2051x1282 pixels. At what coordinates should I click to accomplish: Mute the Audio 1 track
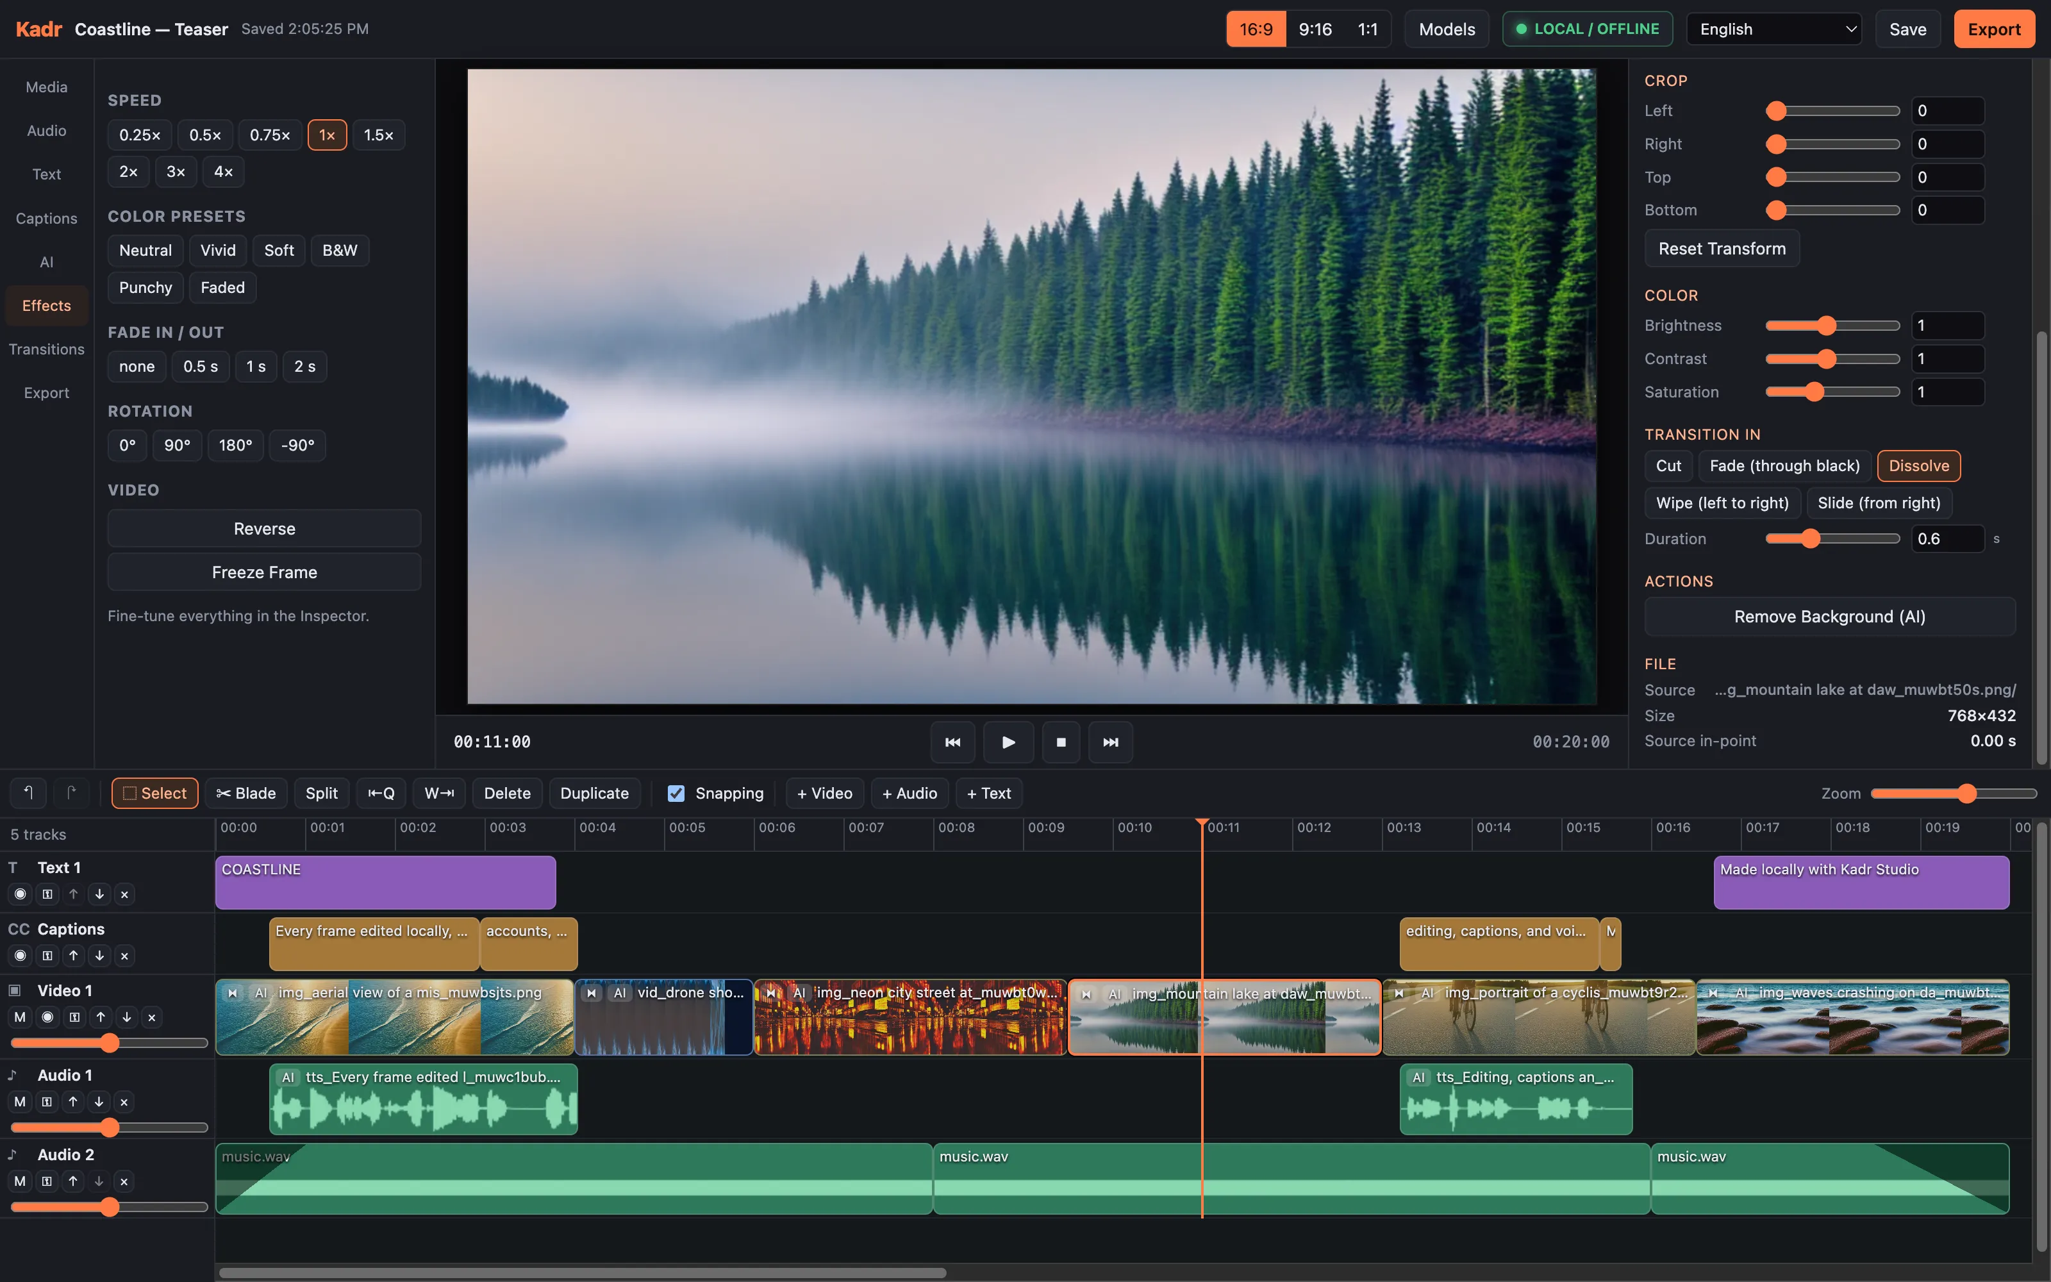[x=21, y=1101]
